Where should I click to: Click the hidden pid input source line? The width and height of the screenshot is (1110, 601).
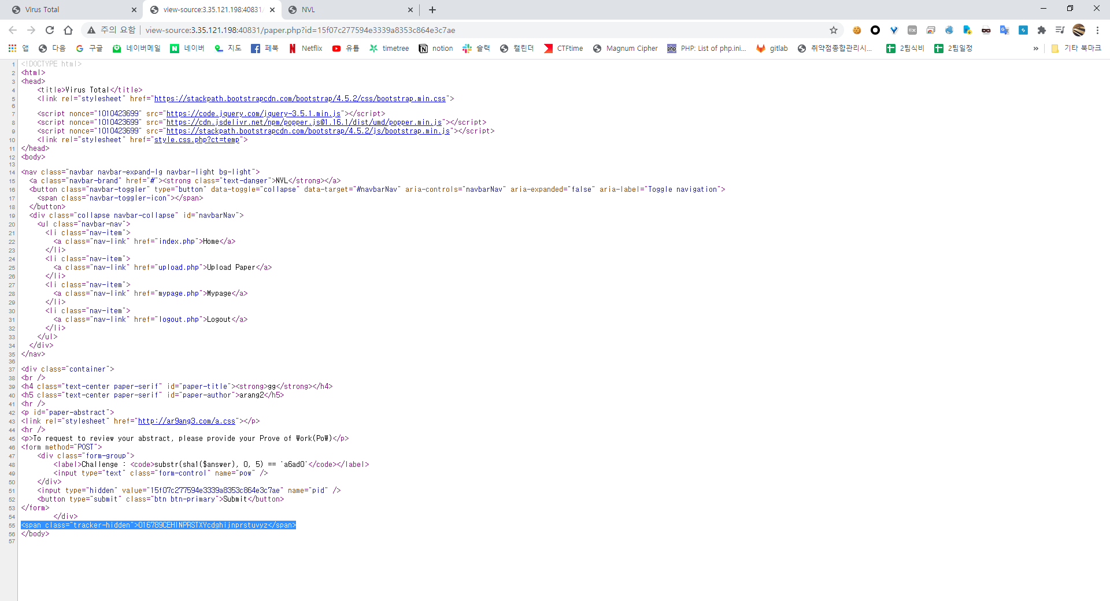[x=189, y=491]
